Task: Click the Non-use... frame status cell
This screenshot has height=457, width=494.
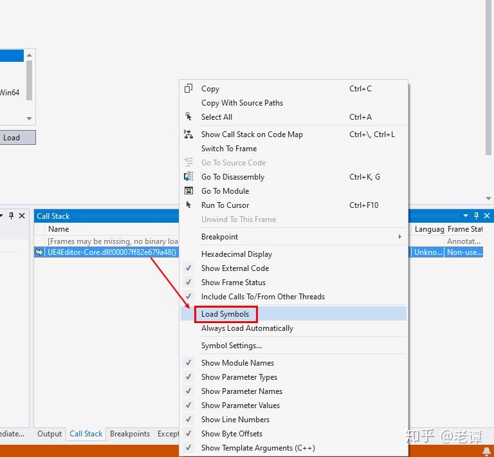Action: tap(464, 252)
